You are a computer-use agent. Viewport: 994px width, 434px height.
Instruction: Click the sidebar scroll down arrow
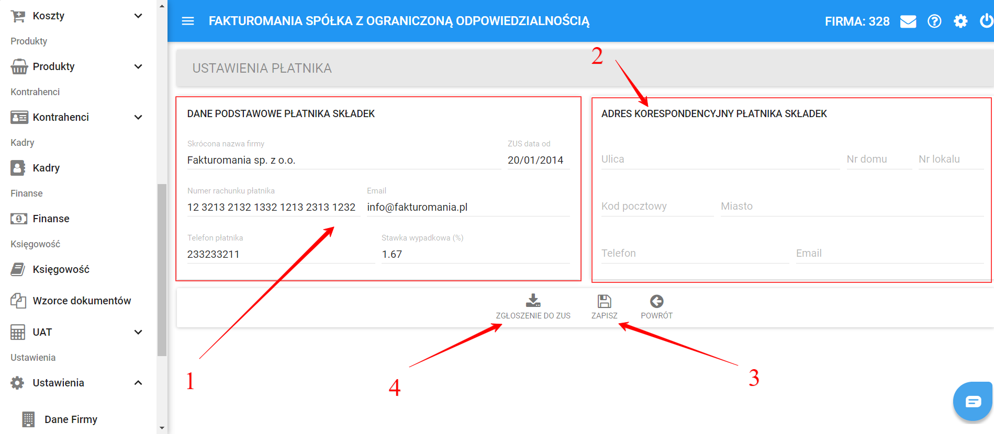pyautogui.click(x=162, y=428)
